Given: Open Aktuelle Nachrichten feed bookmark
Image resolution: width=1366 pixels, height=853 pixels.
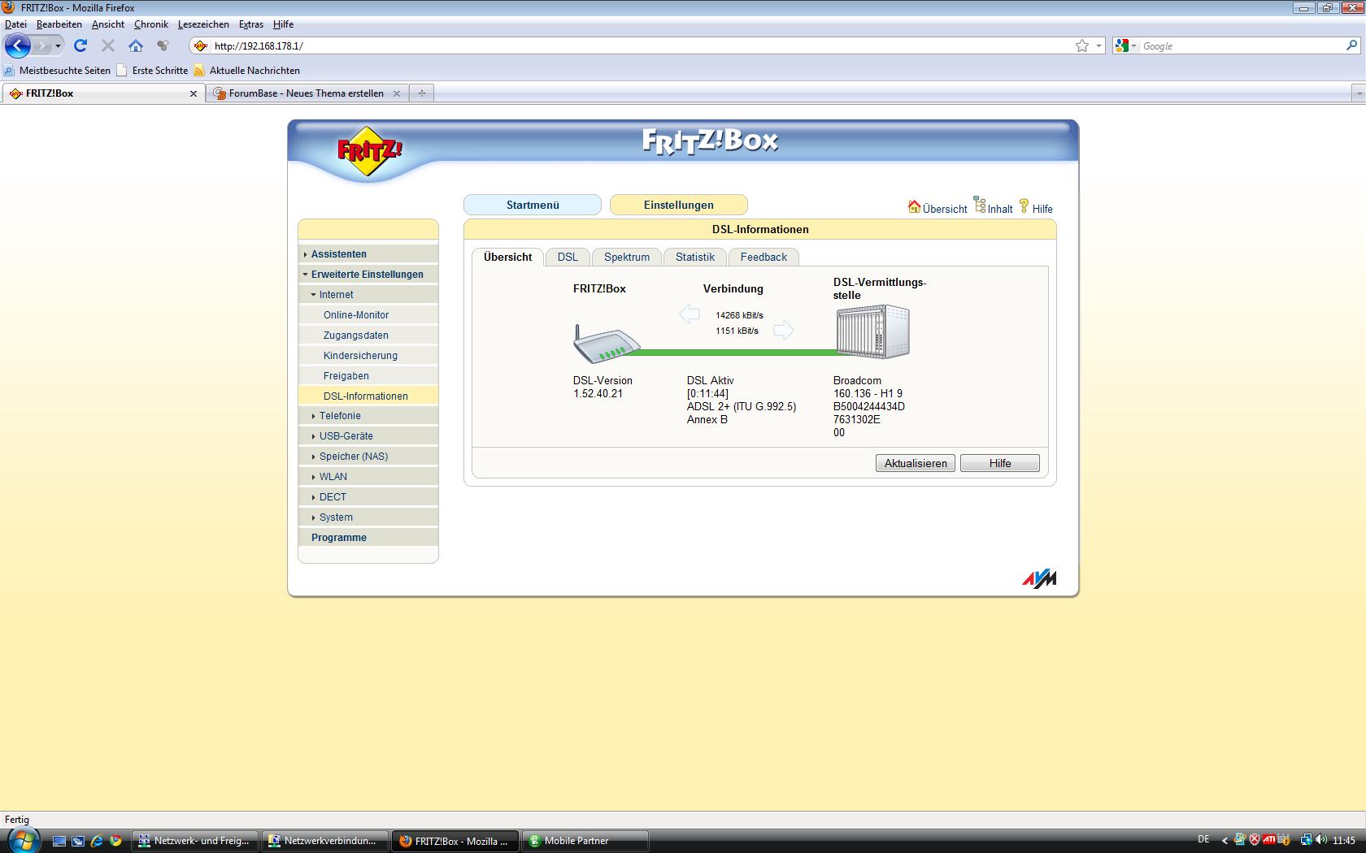Looking at the screenshot, I should (247, 71).
